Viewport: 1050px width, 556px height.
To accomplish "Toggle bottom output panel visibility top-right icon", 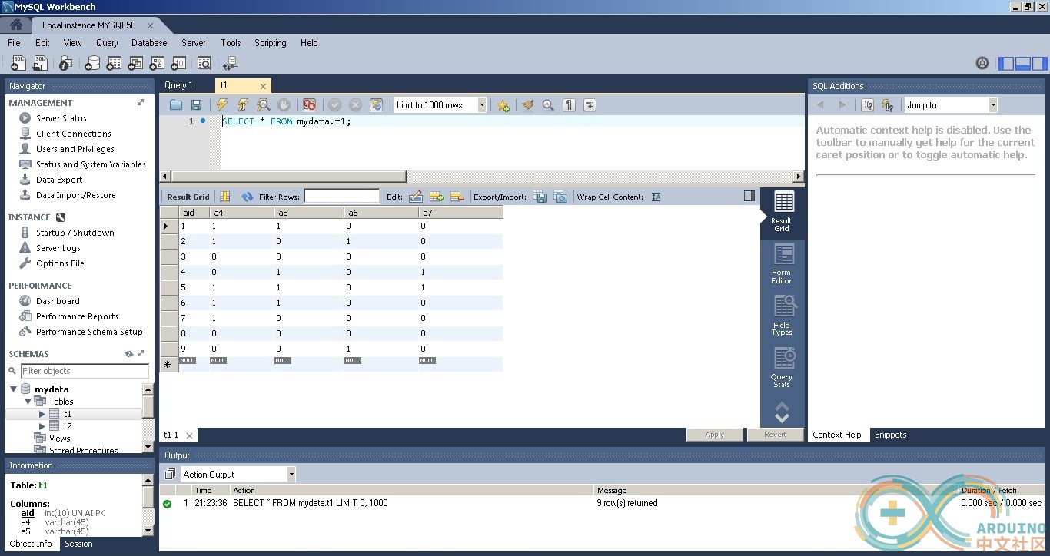I will pyautogui.click(x=1023, y=63).
